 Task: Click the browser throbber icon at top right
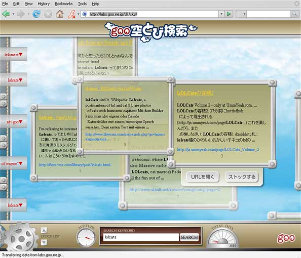(x=296, y=4)
